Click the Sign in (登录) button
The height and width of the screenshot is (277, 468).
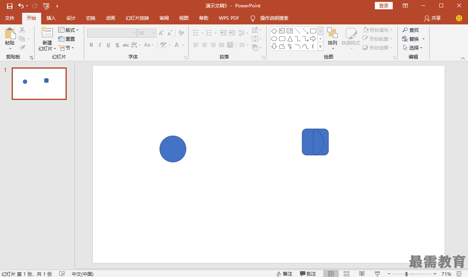tap(384, 6)
